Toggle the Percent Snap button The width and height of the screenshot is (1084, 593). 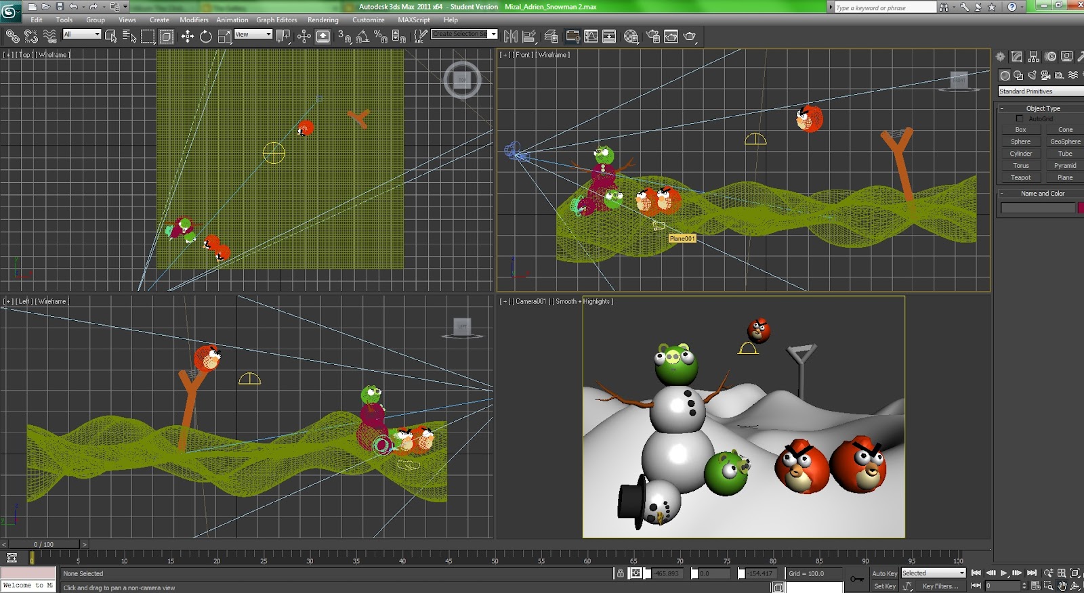381,36
